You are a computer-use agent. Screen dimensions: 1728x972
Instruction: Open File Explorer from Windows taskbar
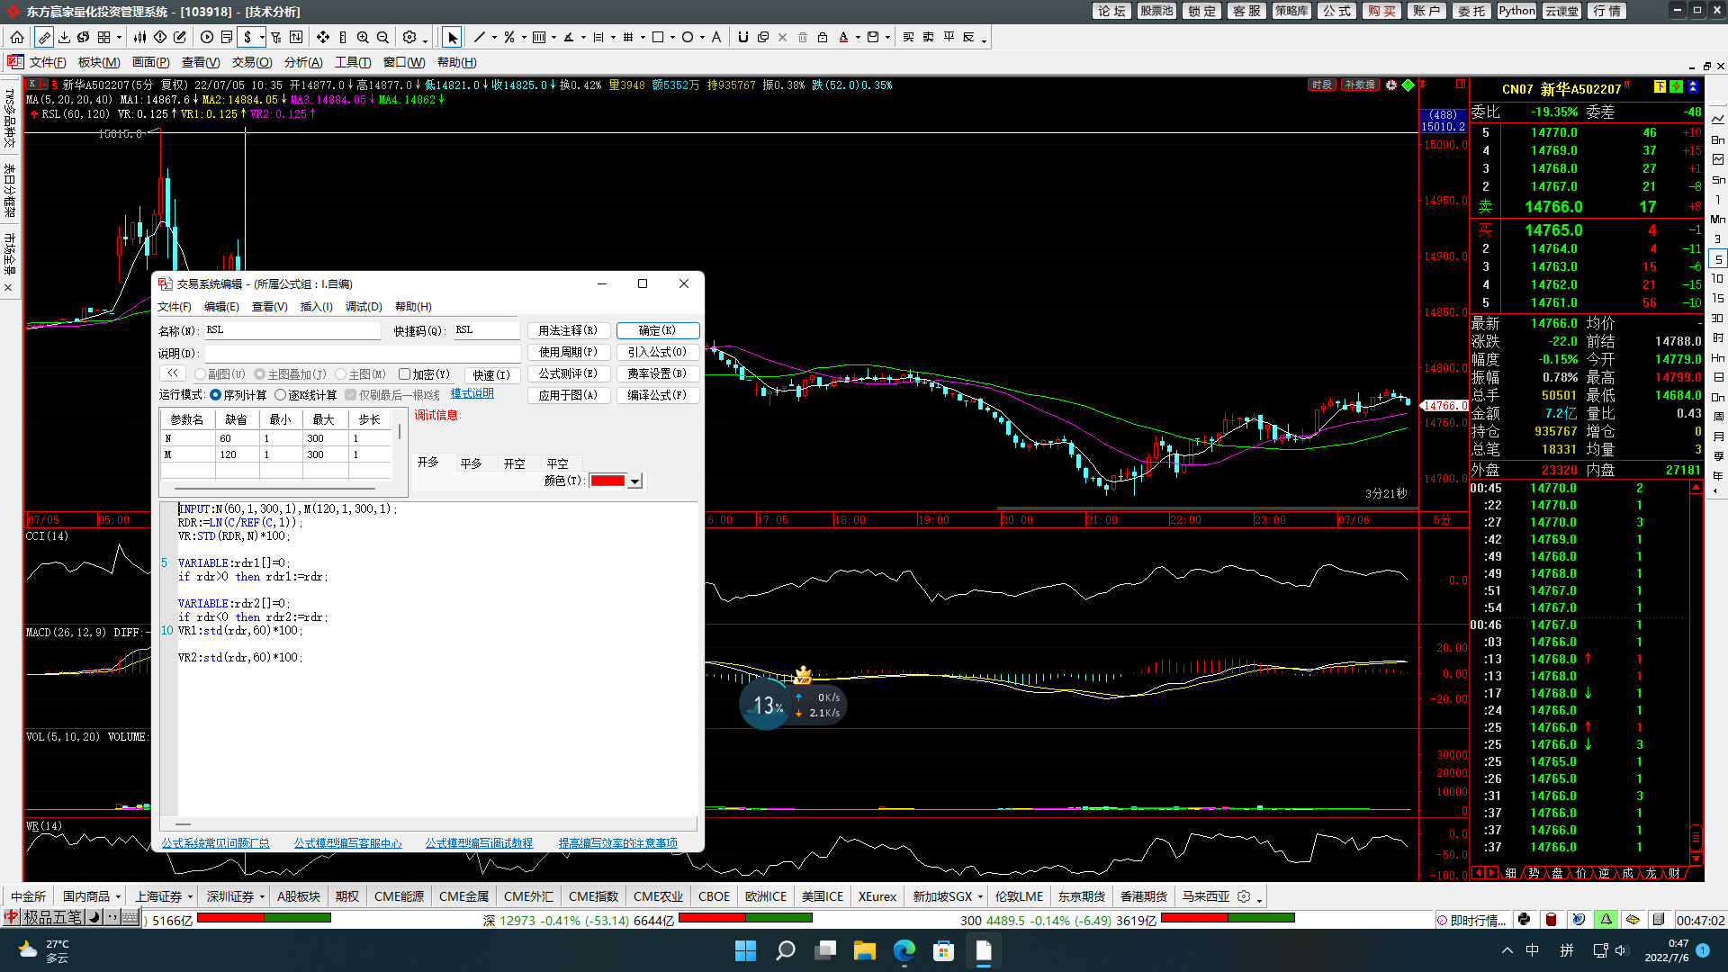pos(864,950)
